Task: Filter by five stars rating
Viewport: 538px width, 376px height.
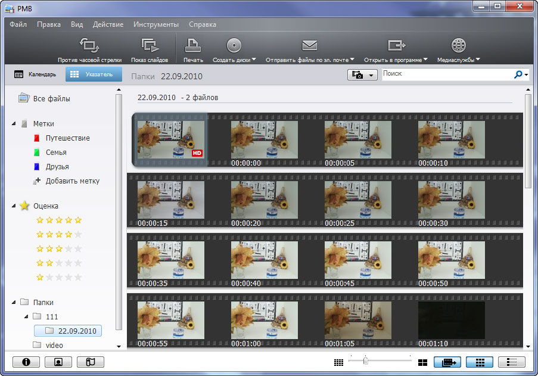Action: tap(59, 220)
